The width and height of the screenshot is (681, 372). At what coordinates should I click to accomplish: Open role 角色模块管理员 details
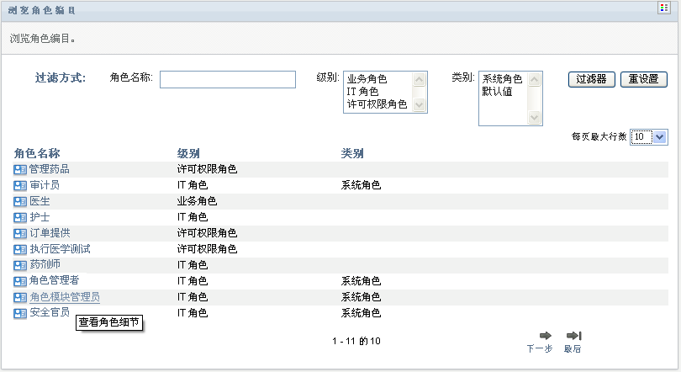pos(65,297)
